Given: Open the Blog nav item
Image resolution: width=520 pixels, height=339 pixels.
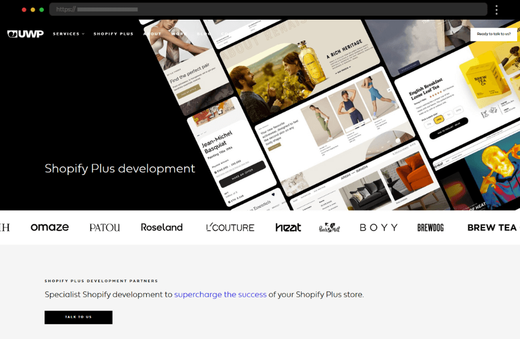Looking at the screenshot, I should (x=203, y=34).
